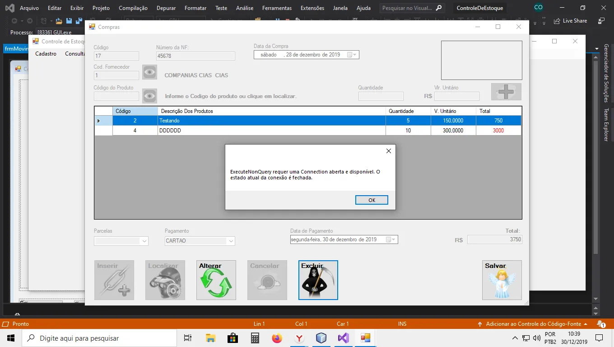Open the Editar menu
The image size is (614, 347).
point(55,8)
